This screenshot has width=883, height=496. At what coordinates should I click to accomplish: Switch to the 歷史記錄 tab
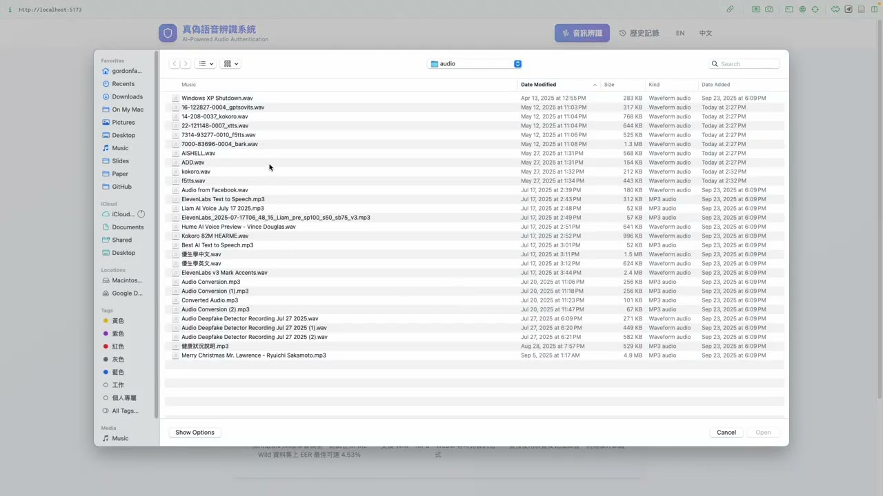[639, 33]
